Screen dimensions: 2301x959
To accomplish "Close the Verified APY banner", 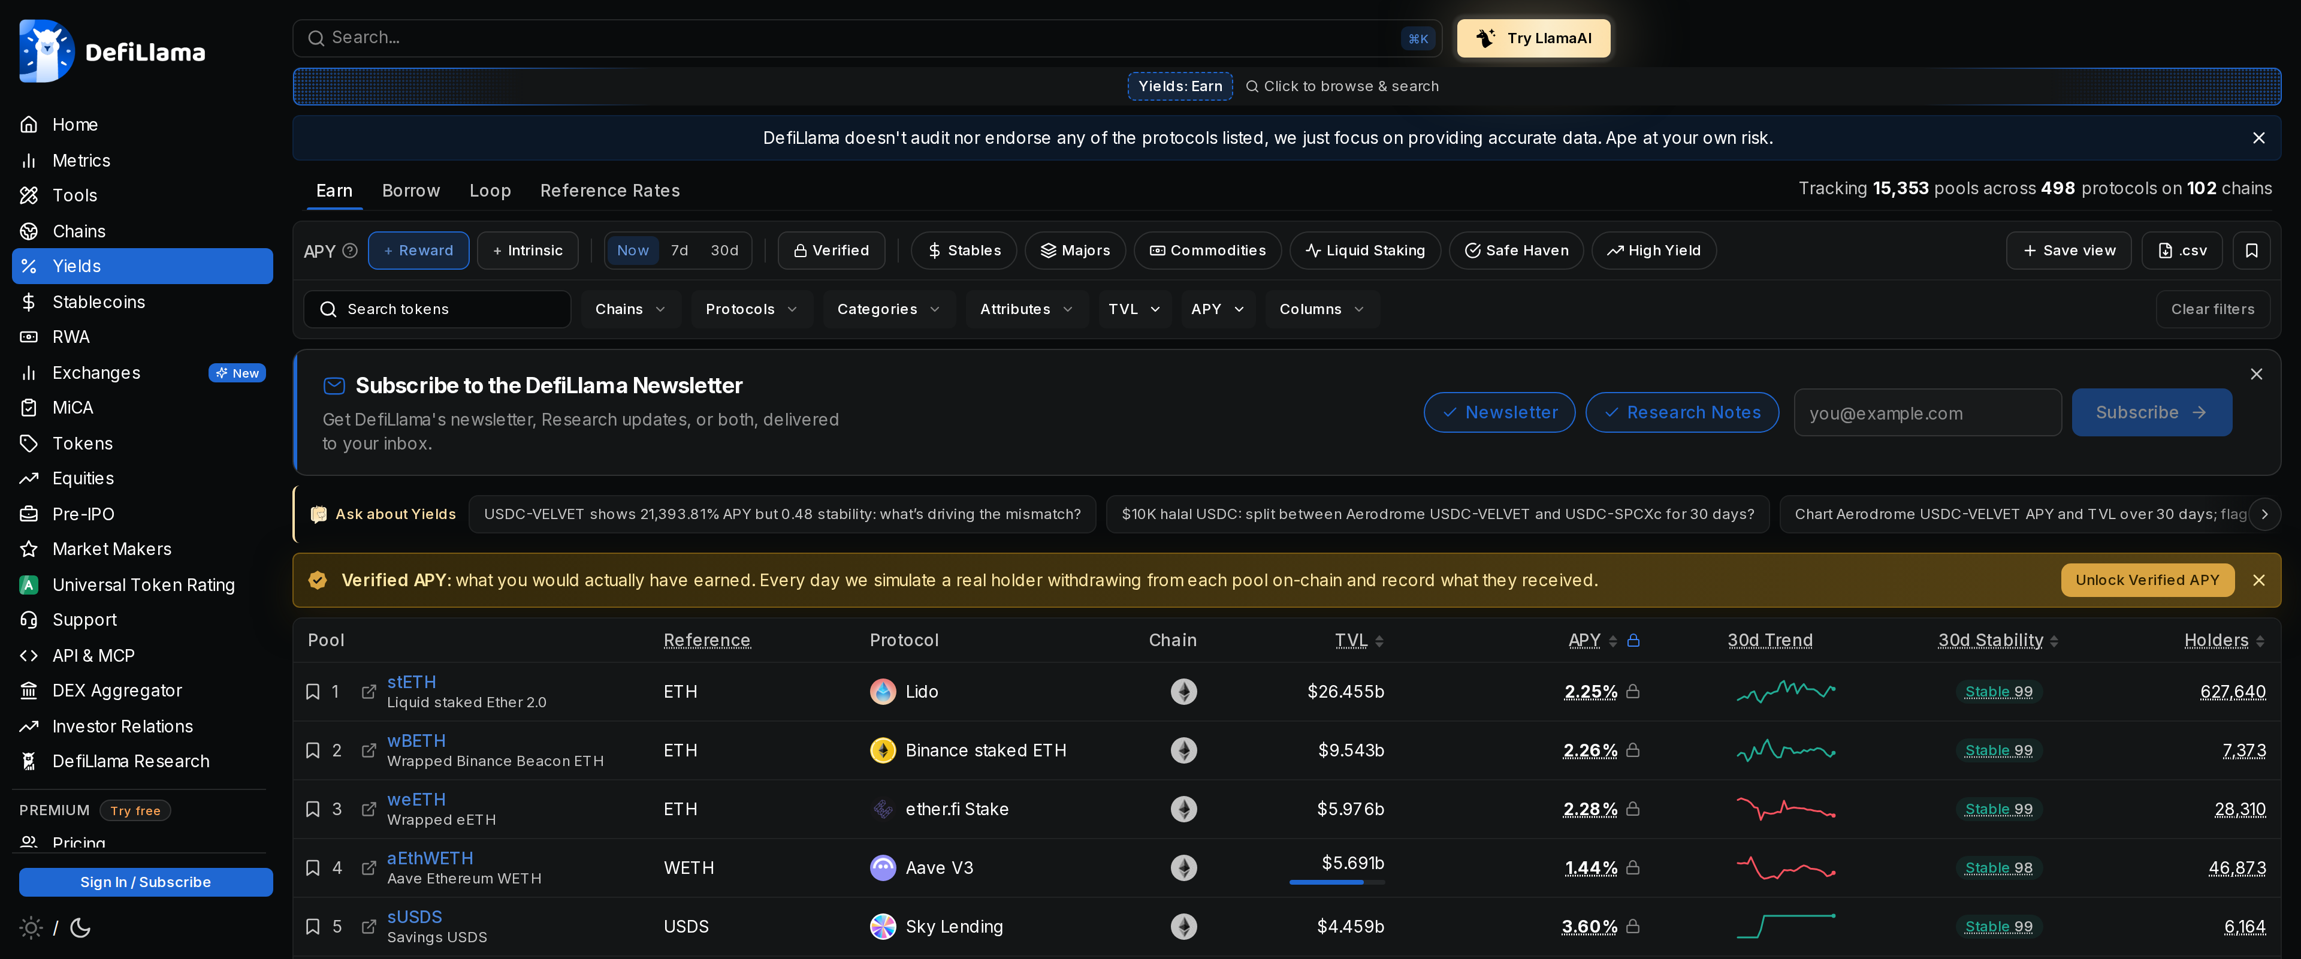I will [x=2258, y=581].
